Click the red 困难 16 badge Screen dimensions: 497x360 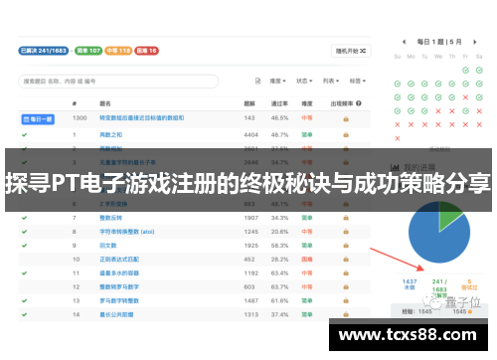click(146, 51)
